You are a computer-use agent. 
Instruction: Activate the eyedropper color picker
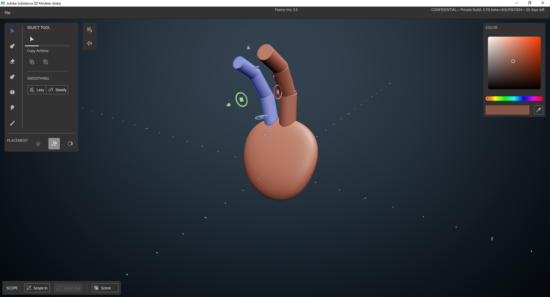click(x=539, y=110)
